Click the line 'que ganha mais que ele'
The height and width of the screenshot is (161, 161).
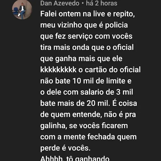81,59
